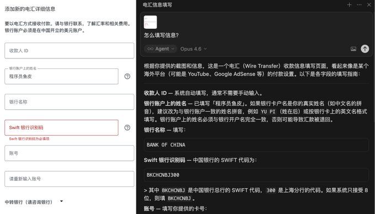Click the BKCHCNBJ300 code block
This screenshot has width=375, height=214.
tap(256, 175)
